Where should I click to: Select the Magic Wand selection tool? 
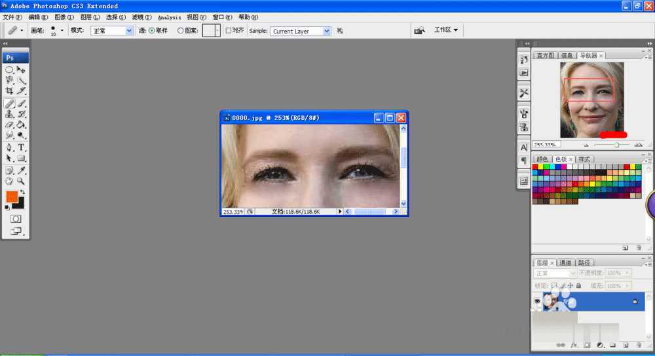(21, 81)
